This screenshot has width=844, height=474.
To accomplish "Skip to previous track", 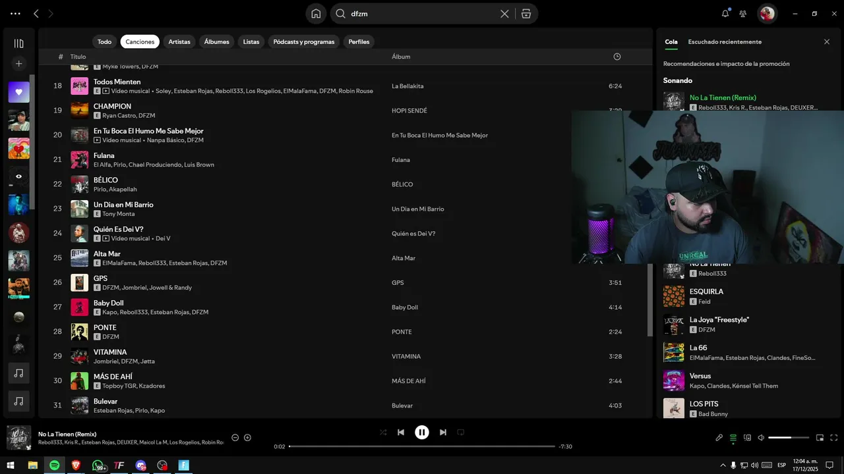I will [401, 433].
